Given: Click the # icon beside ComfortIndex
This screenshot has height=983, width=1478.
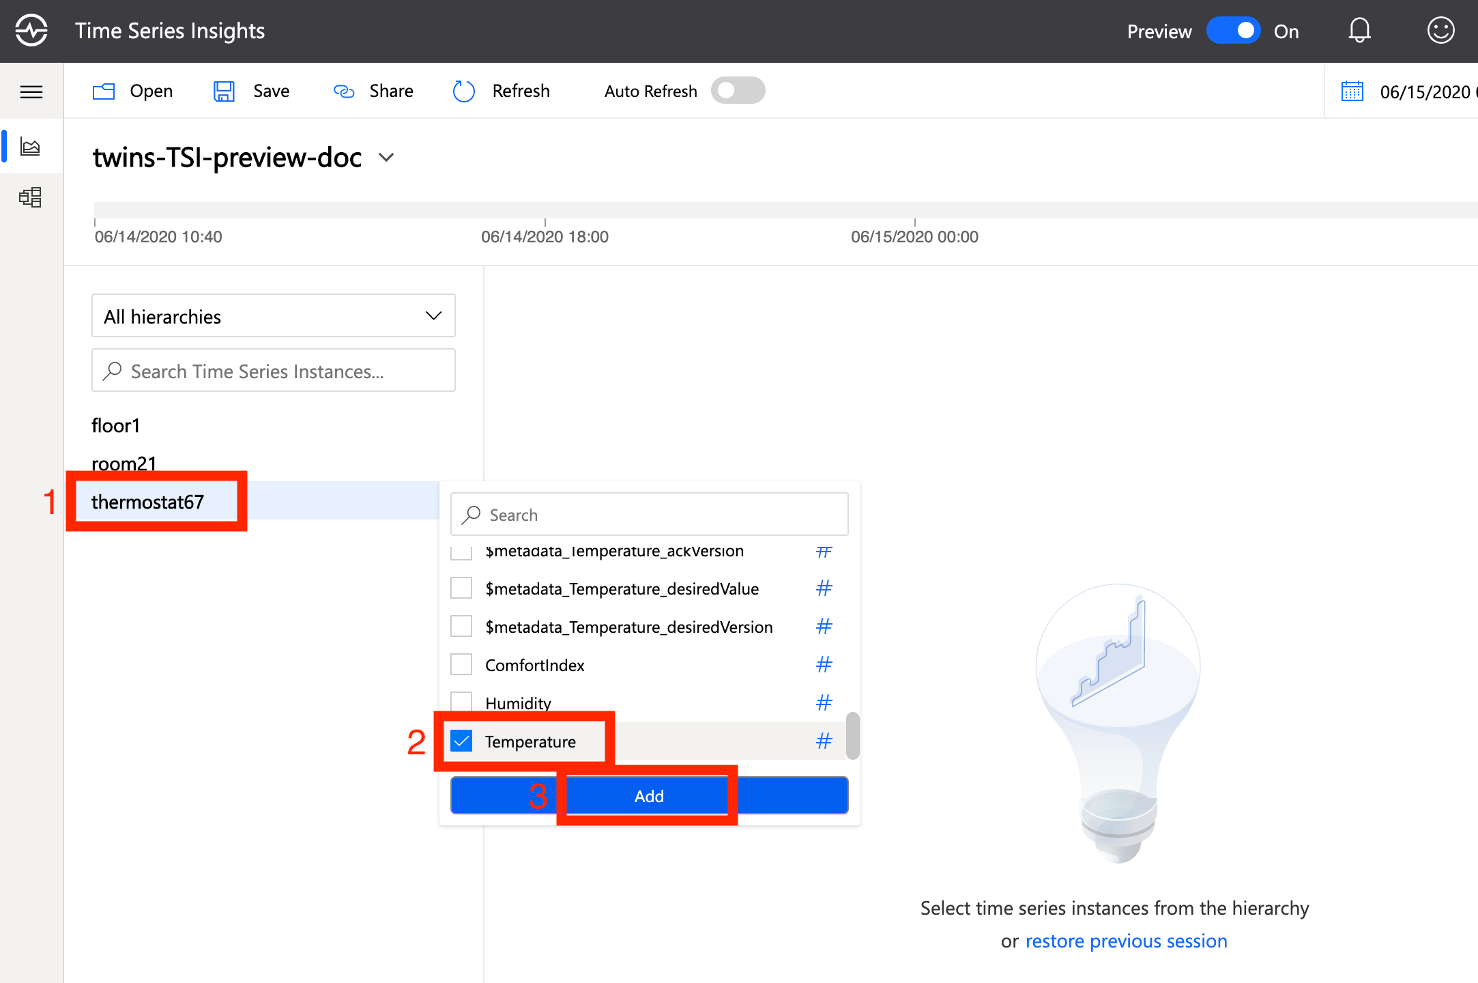Looking at the screenshot, I should (824, 665).
